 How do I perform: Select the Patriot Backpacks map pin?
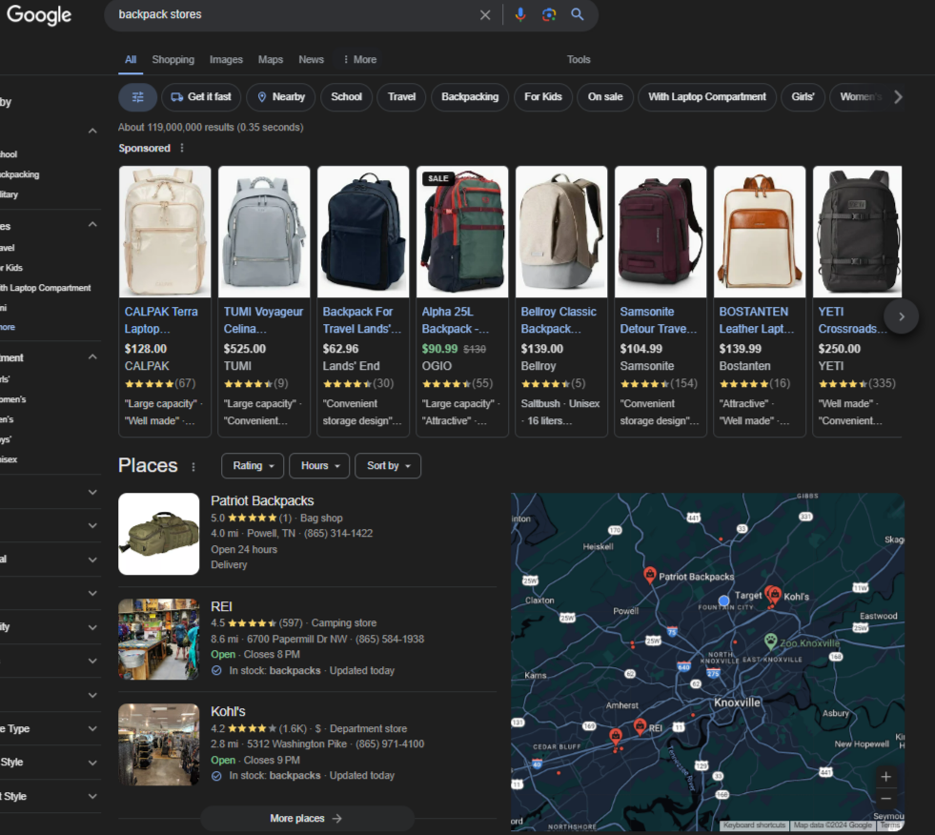click(650, 574)
